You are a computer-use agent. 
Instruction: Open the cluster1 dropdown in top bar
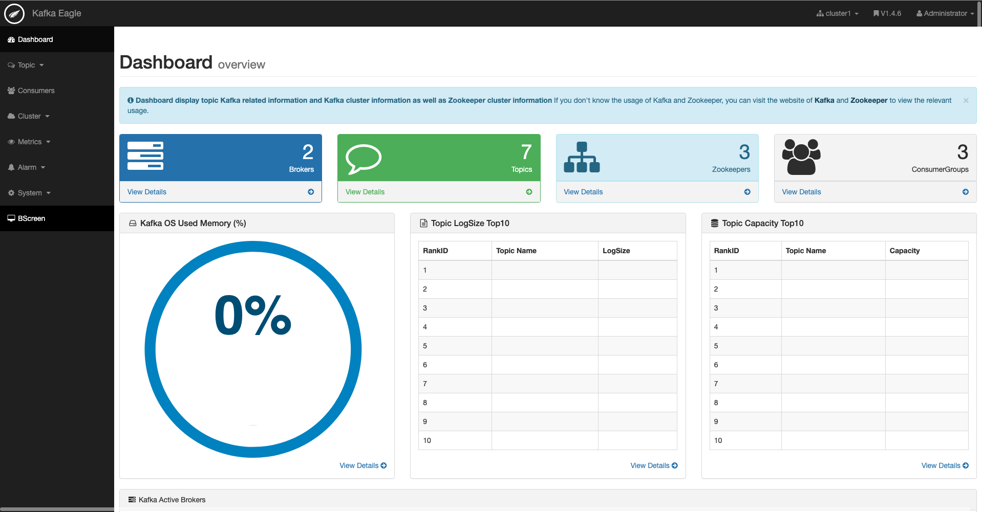coord(838,13)
